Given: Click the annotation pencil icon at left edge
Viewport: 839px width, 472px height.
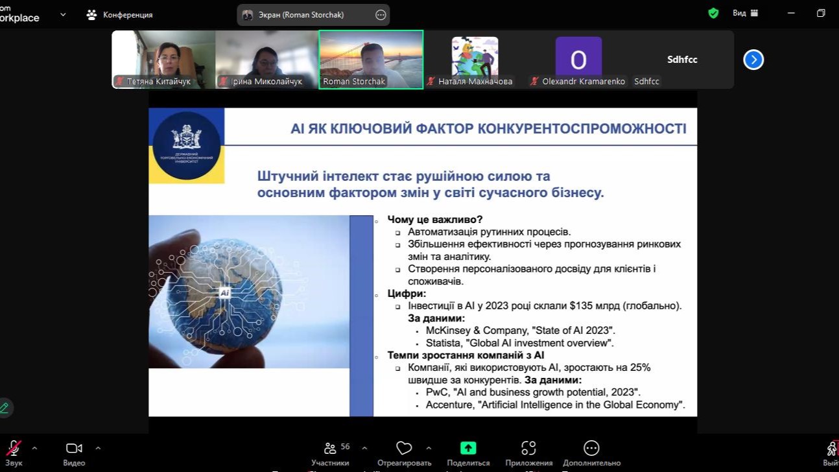Looking at the screenshot, I should tap(5, 408).
